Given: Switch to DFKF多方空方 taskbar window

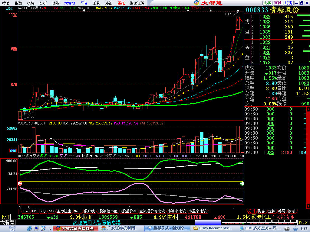Looking at the screenshot, I should [x=259, y=228].
